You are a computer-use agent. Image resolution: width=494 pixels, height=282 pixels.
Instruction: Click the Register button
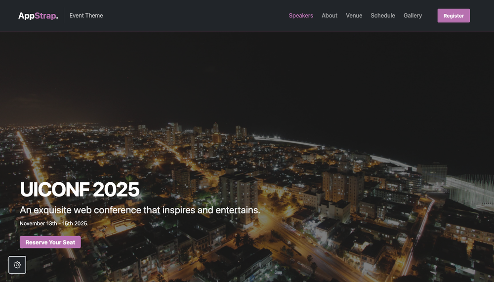click(x=453, y=15)
